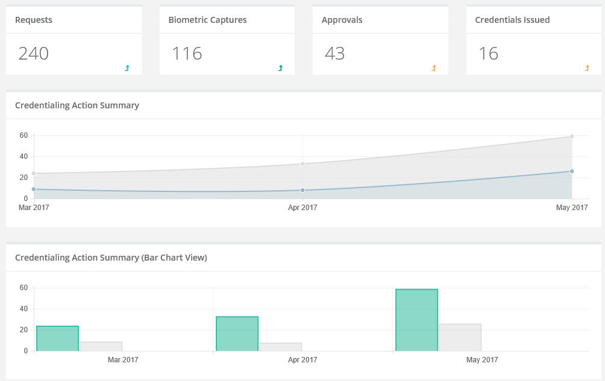Click the orange trend arrow in Credentials Issued card
Screen dimensions: 605x381
pyautogui.click(x=587, y=68)
